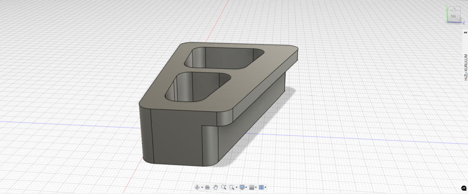The image size is (468, 194).
Task: Click the SOL face of the ViewCube
Action: 454,17
